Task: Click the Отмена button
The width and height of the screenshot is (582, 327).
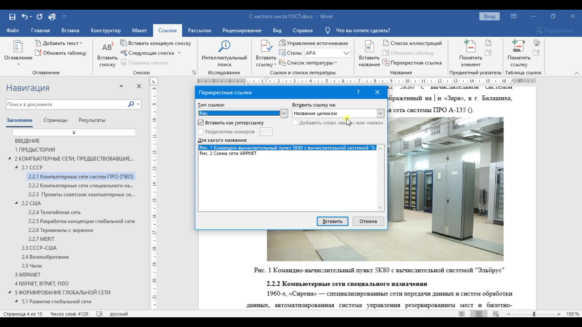Action: tap(368, 221)
